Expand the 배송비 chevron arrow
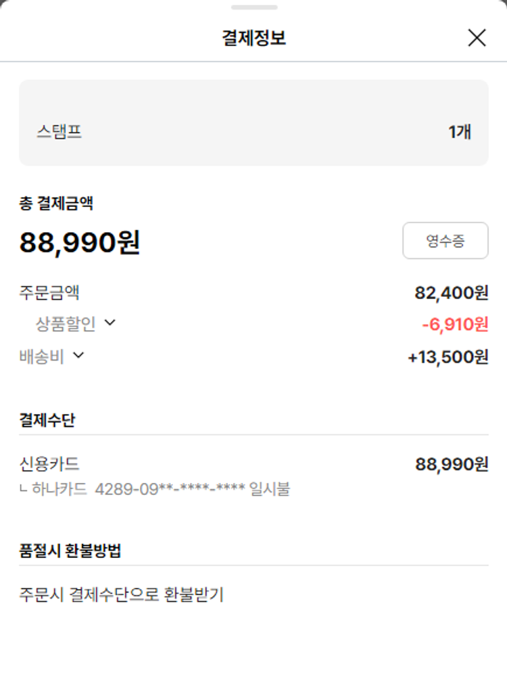The width and height of the screenshot is (507, 675). point(78,355)
